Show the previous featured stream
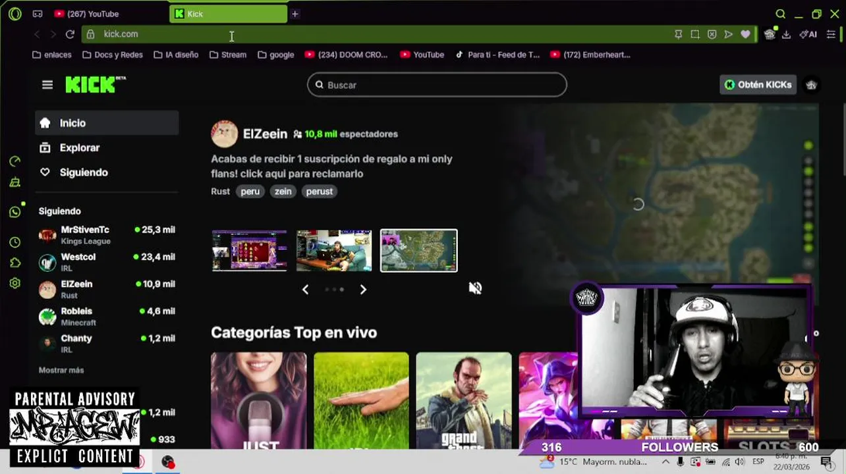 (x=305, y=290)
